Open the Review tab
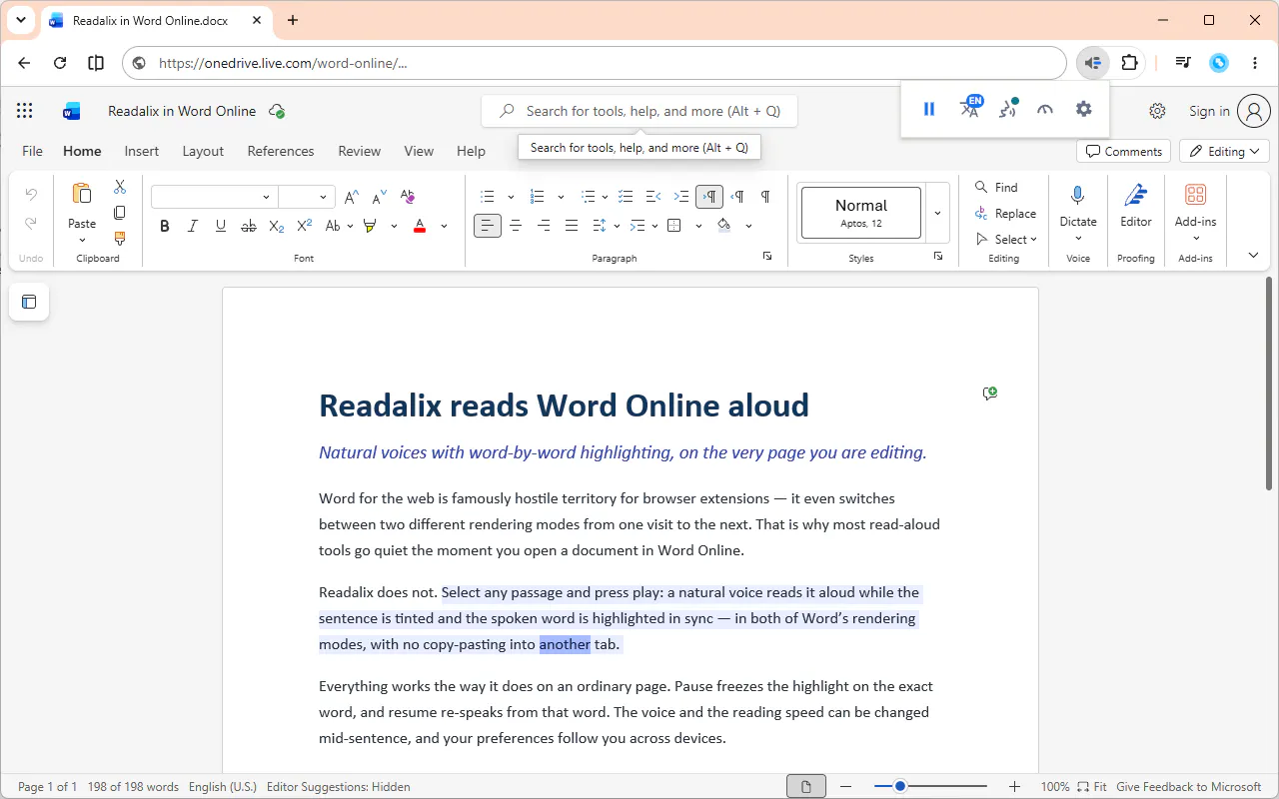1279x799 pixels. 360,151
